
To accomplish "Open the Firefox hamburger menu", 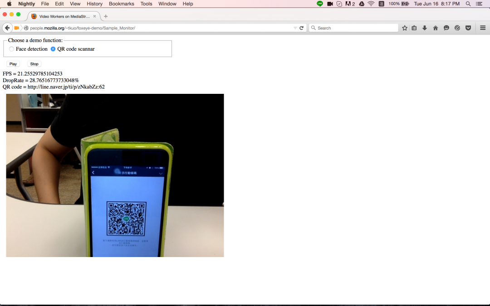I will pyautogui.click(x=483, y=28).
